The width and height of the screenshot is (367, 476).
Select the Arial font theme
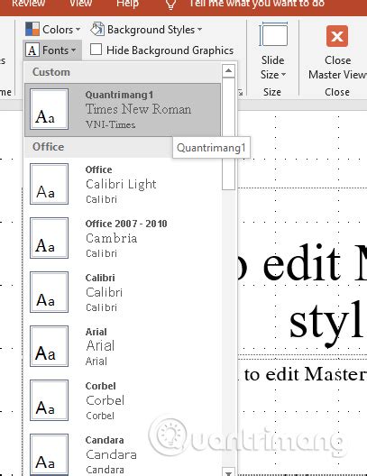pos(123,346)
